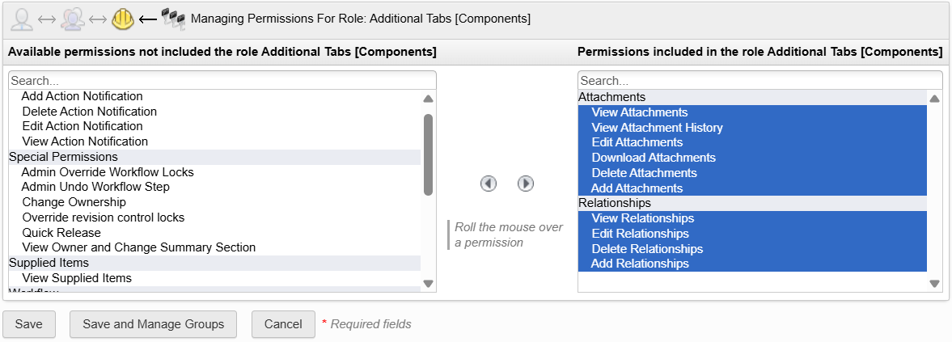This screenshot has height=342, width=952.
Task: Select Change Ownership in available permissions
Action: point(74,202)
